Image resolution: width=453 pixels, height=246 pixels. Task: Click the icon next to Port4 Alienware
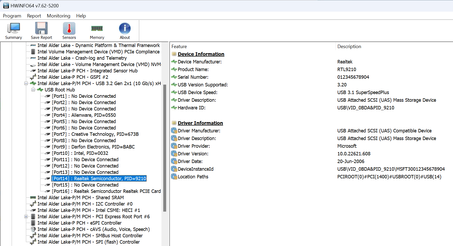[x=47, y=115]
